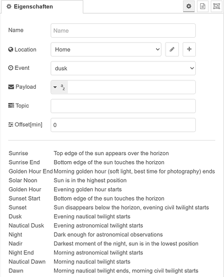Click the gear icon in Eigenschaften tab
Screen dimensions: 224x277
9,7
